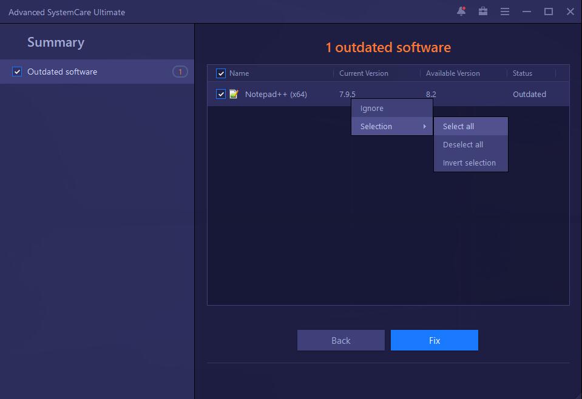Expand the Selection submenu arrow
The height and width of the screenshot is (399, 582).
tap(425, 127)
